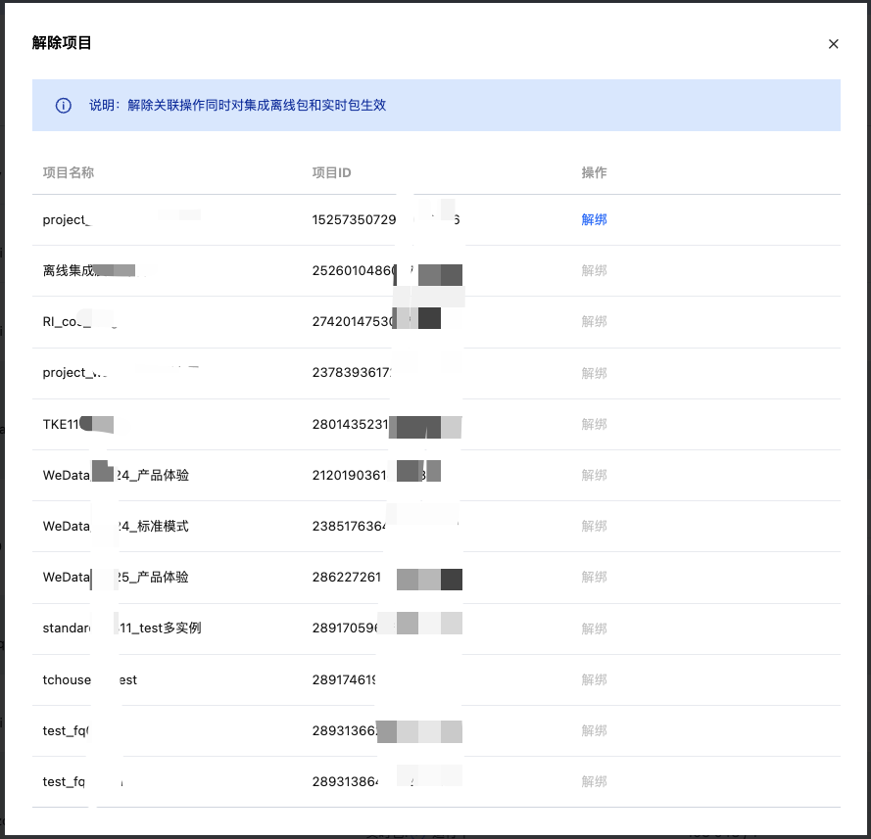This screenshot has height=839, width=871.
Task: Select project ID starting 28917461
Action: click(344, 679)
